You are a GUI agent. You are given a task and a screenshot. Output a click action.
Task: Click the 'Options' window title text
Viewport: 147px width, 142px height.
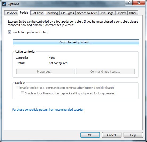pyautogui.click(x=13, y=4)
